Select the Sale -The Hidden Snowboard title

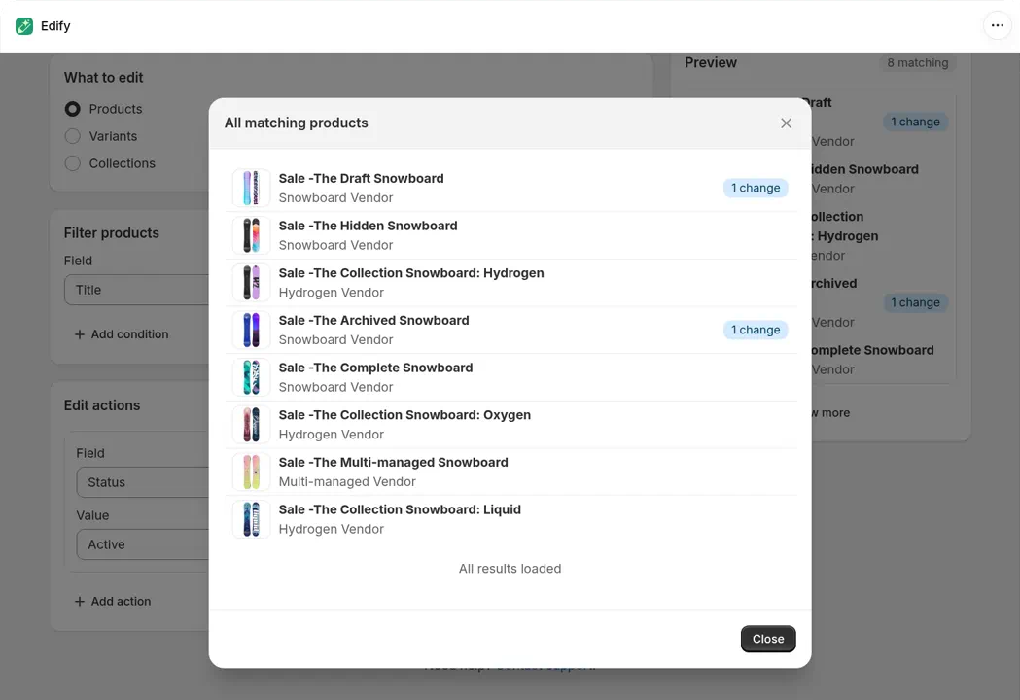point(369,226)
